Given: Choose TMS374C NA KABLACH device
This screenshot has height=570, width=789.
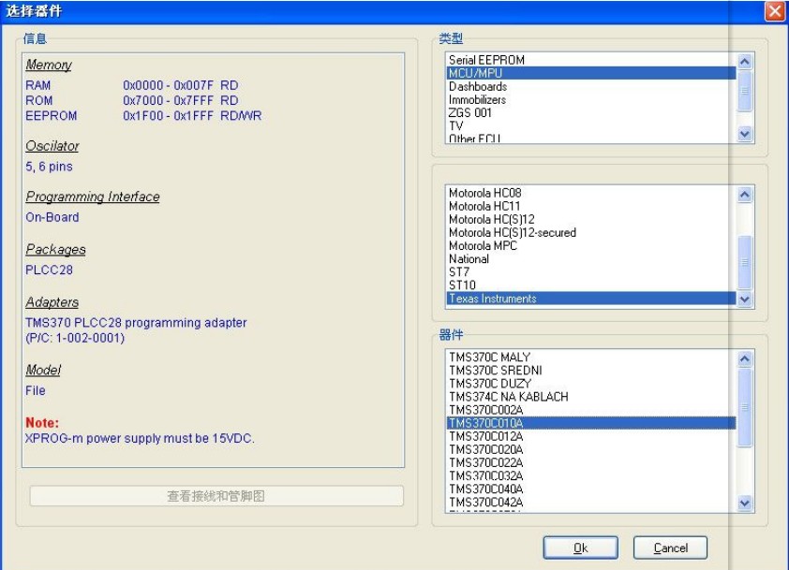Looking at the screenshot, I should (x=590, y=397).
